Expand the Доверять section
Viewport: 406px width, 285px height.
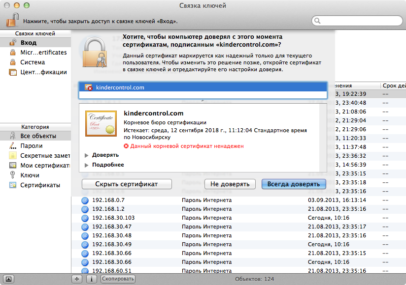87,155
